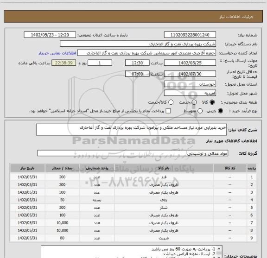Click the شماره نیاز field 1102093228001240

[190, 35]
